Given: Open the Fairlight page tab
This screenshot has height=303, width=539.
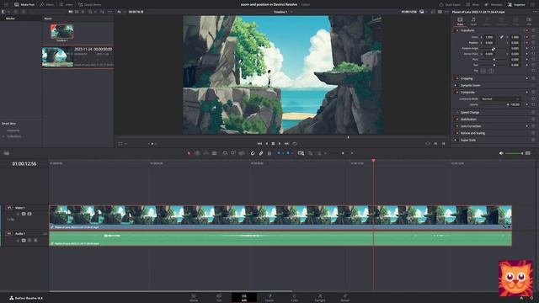Looking at the screenshot, I should pyautogui.click(x=320, y=297).
